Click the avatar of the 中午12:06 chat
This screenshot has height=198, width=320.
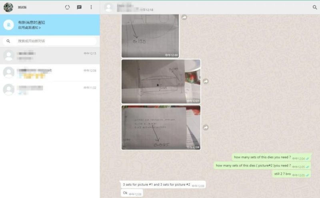tap(8, 73)
